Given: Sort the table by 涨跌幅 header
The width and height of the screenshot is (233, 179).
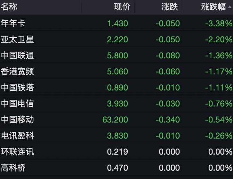Looking at the screenshot, I should pos(213,7).
